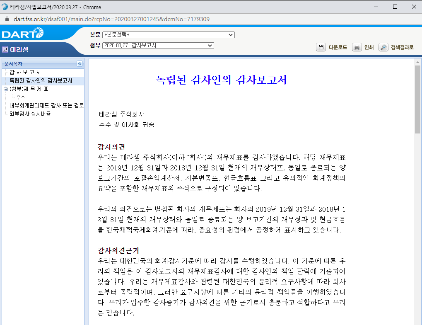The height and width of the screenshot is (325, 422).
Task: Select (첨부)재 무 제 표 entry
Action: (29, 89)
